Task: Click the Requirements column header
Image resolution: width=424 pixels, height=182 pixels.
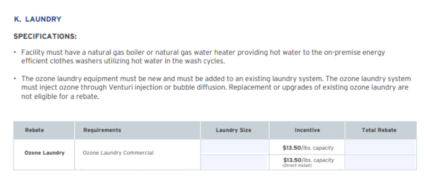Action: (102, 130)
